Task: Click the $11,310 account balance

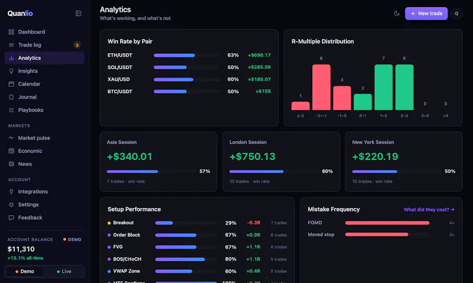Action: 21,249
